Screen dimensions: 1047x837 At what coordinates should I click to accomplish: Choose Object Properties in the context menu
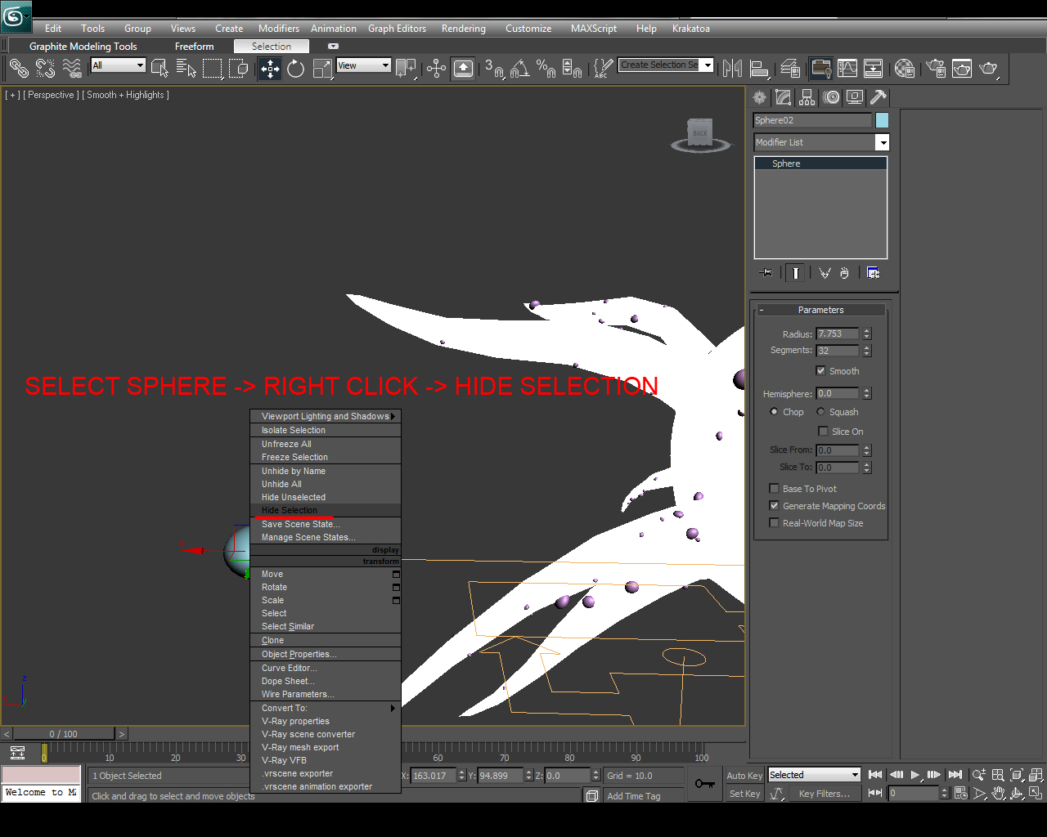(326, 654)
